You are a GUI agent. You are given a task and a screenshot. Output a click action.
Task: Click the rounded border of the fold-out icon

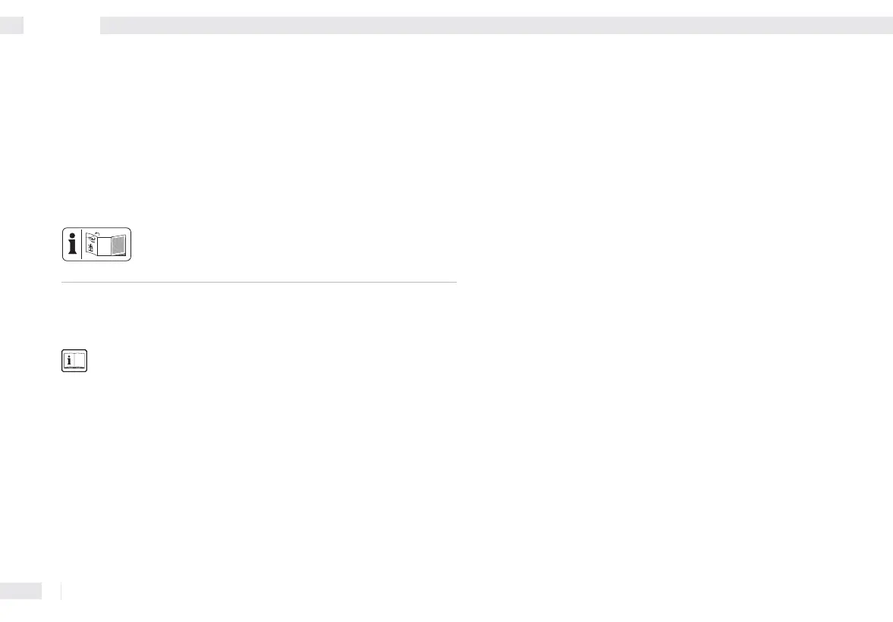click(x=97, y=228)
